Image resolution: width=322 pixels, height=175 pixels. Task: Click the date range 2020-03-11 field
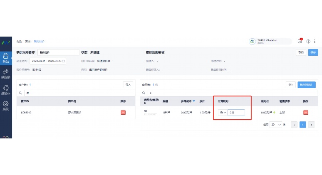click(48, 61)
